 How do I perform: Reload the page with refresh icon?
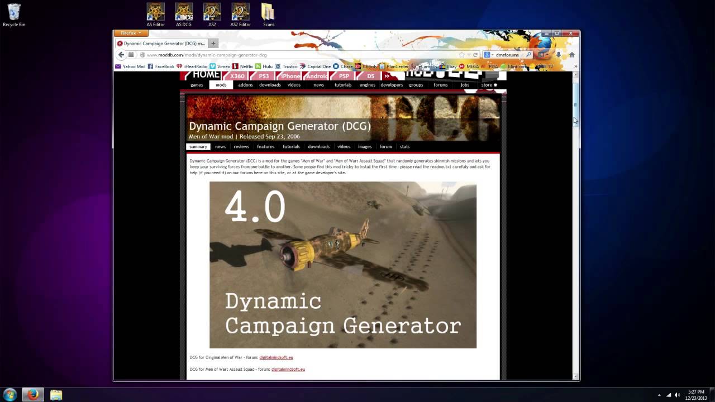[475, 55]
